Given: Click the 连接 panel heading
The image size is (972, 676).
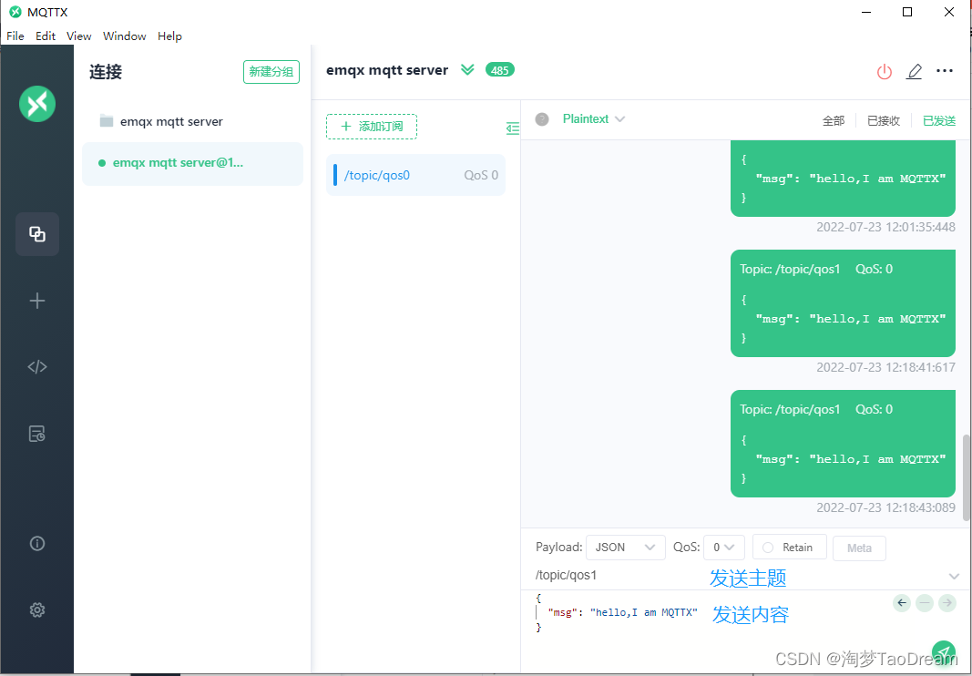Looking at the screenshot, I should coord(106,72).
